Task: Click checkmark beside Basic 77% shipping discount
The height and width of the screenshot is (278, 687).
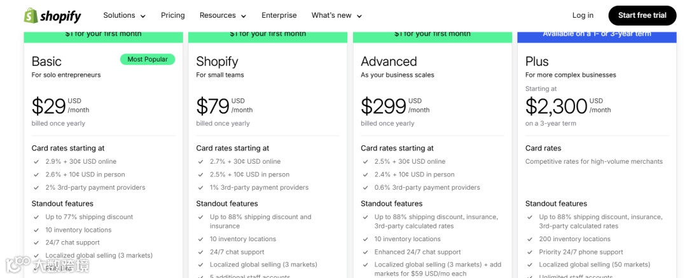Action: click(36, 217)
